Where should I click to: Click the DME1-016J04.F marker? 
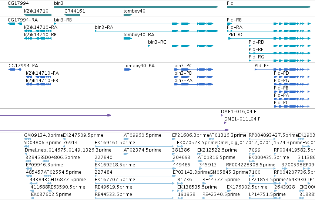222,115
